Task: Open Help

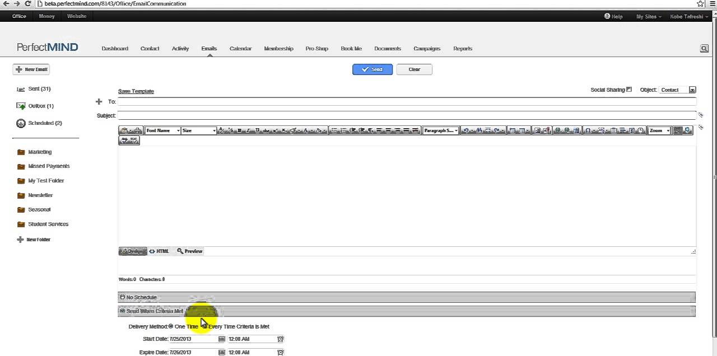Action: (x=614, y=16)
